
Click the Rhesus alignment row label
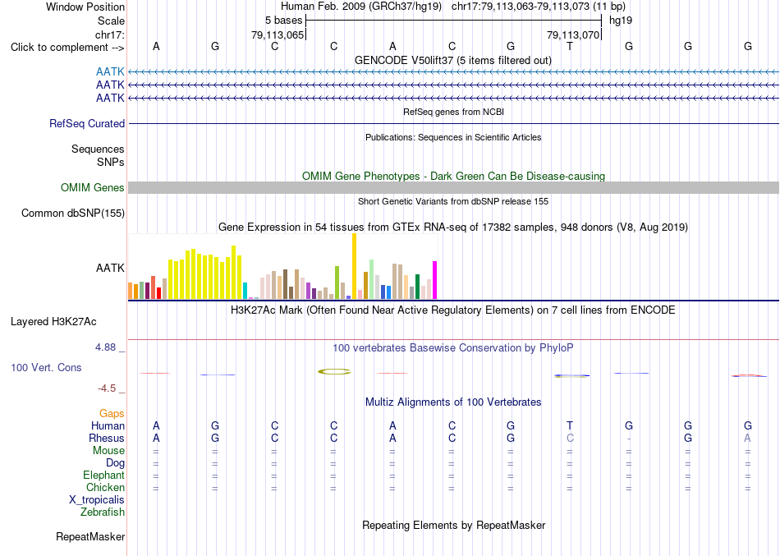pos(107,438)
